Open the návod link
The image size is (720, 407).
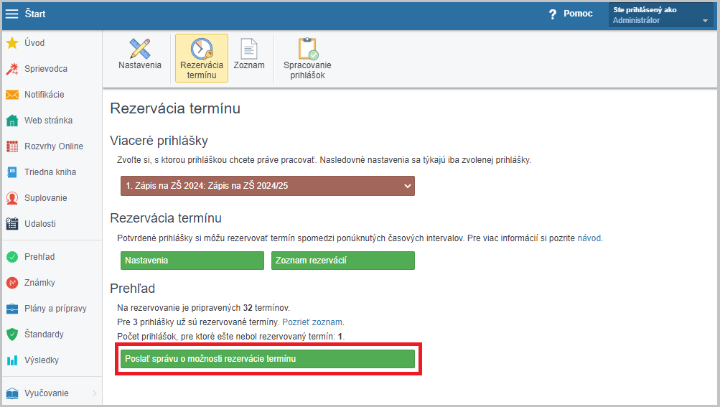click(x=589, y=238)
